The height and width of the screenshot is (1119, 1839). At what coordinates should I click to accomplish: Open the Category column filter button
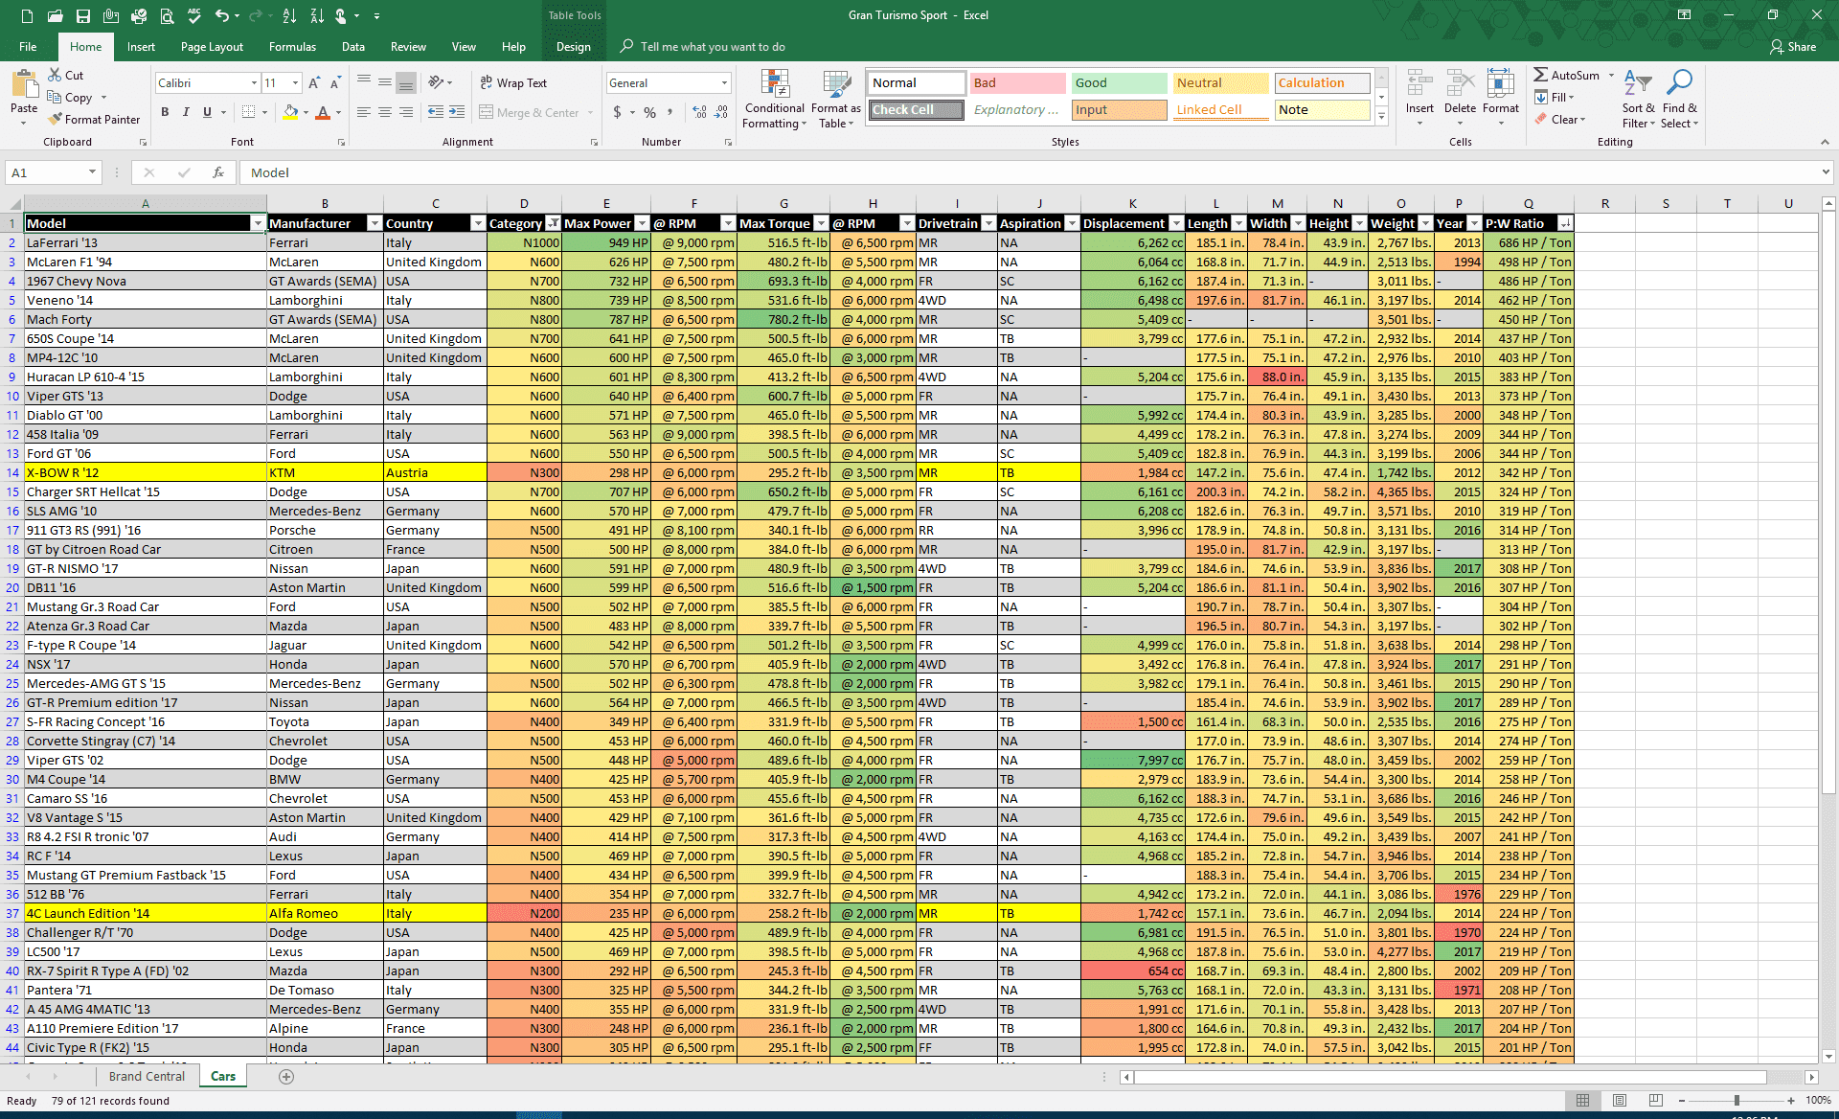coord(553,223)
